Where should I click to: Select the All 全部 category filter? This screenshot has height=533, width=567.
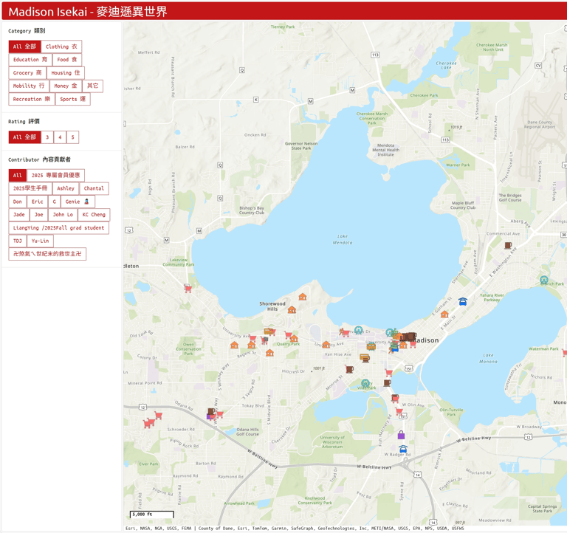(x=24, y=47)
